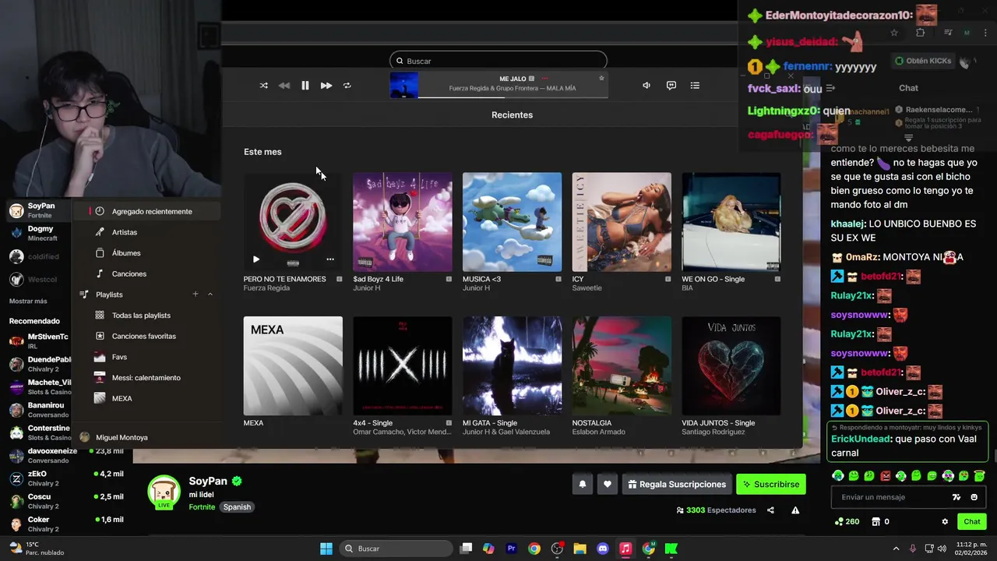Follow SoyPan with the heart button
Viewport: 997px width, 561px height.
coord(608,484)
